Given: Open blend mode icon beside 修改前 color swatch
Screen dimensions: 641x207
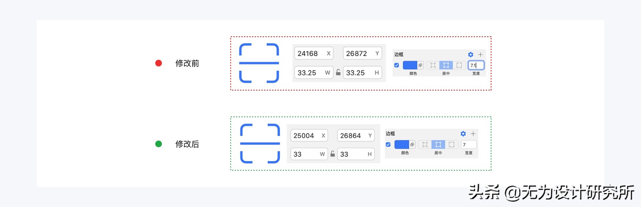Looking at the screenshot, I should click(420, 65).
